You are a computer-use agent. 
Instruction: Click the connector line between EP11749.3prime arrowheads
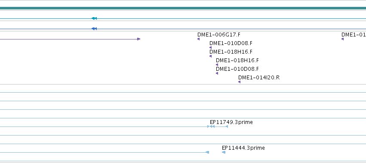point(220,127)
